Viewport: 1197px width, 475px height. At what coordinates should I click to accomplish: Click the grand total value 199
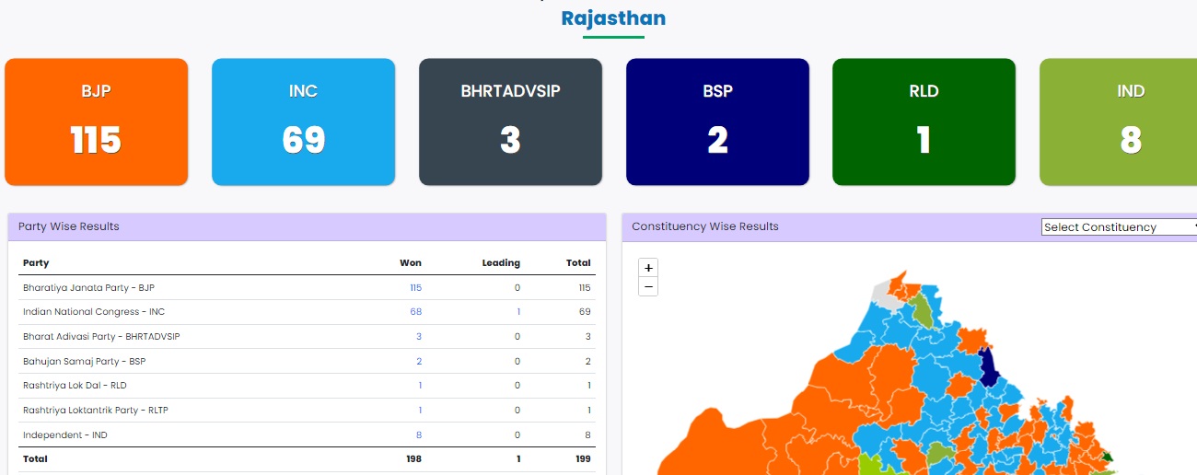click(x=583, y=459)
